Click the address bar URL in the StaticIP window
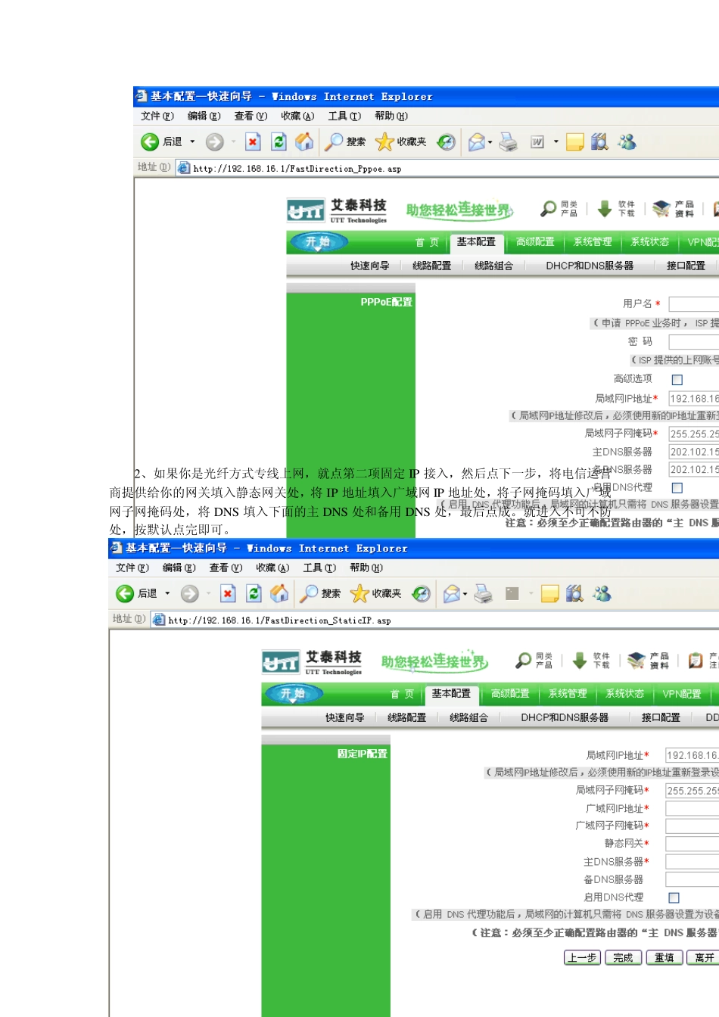719x1017 pixels. pyautogui.click(x=279, y=620)
